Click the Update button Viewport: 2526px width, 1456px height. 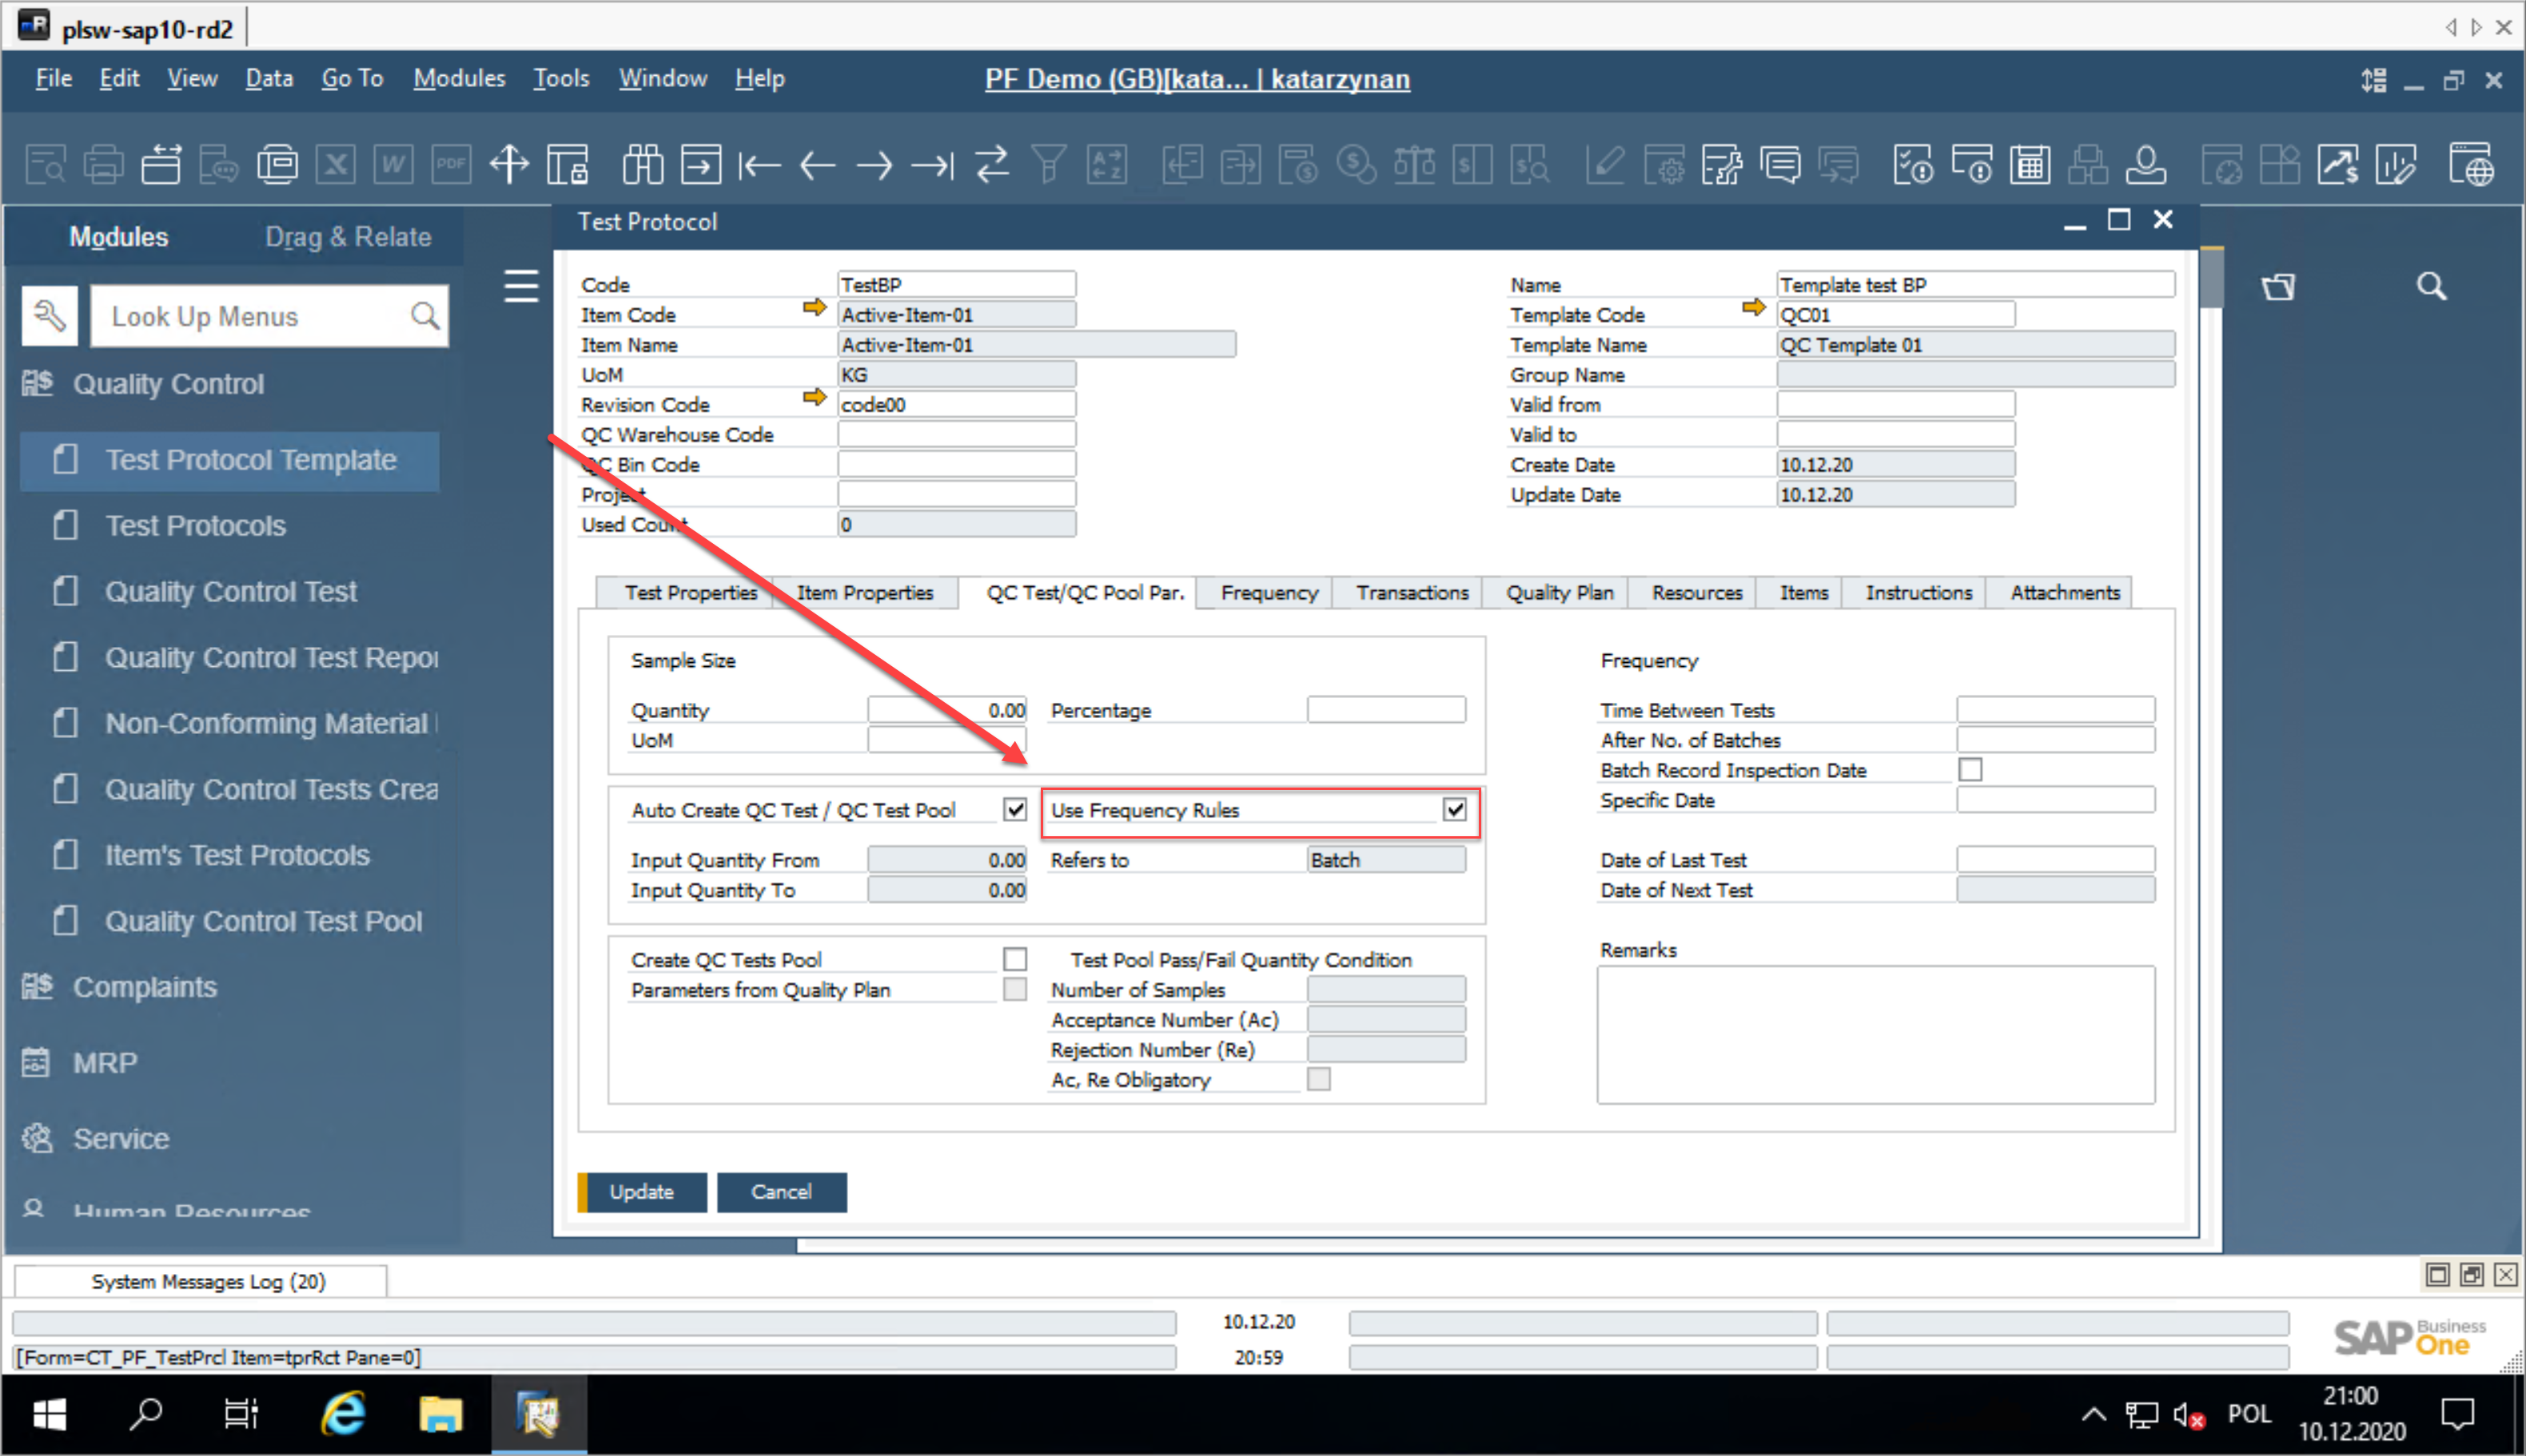point(643,1192)
